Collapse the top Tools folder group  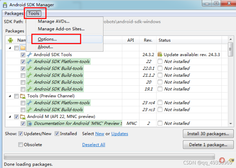[10, 48]
